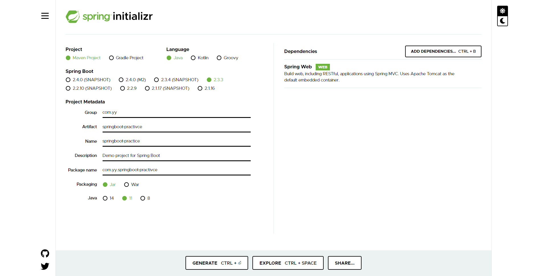547x276 pixels.
Task: Click the Spring Web description text
Action: tap(369, 77)
